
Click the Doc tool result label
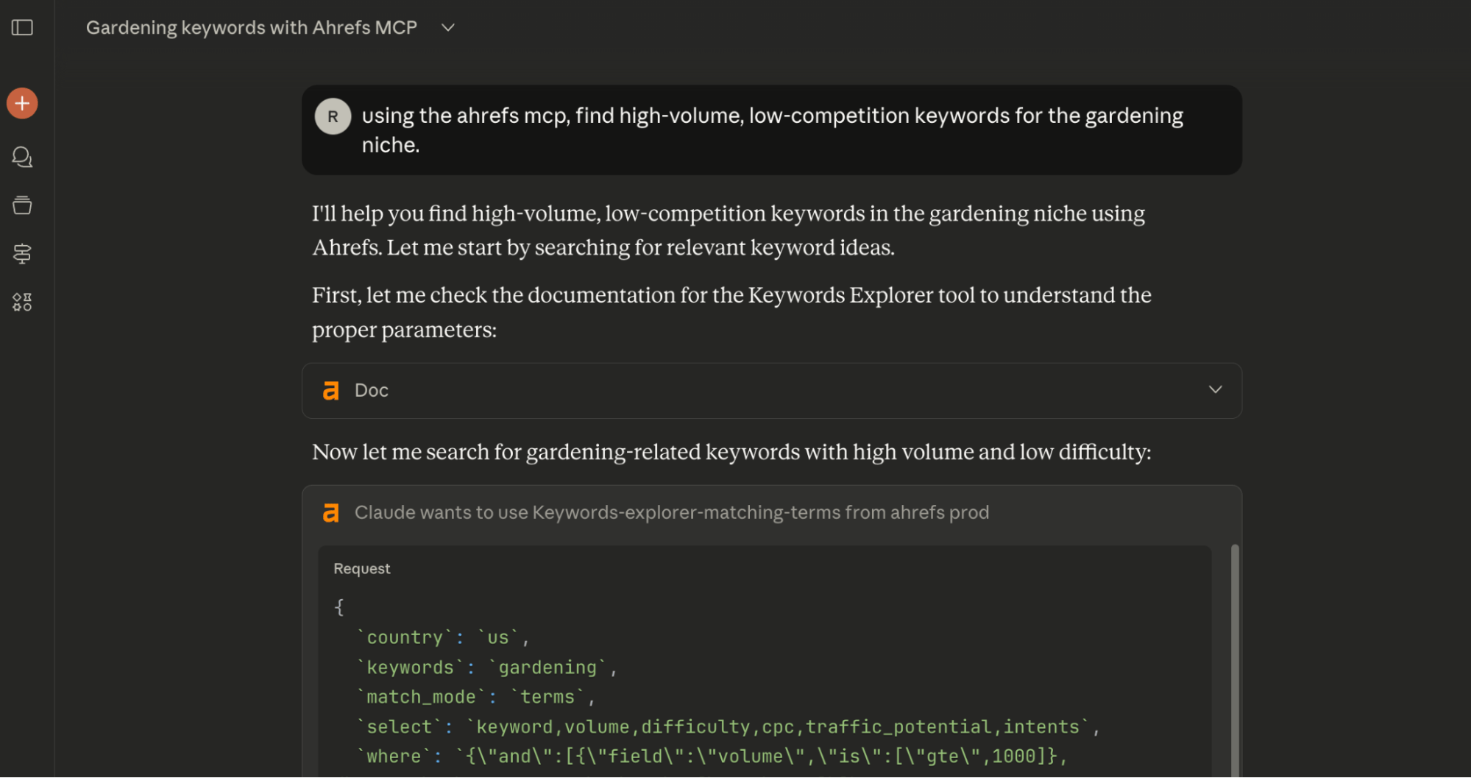click(x=371, y=391)
